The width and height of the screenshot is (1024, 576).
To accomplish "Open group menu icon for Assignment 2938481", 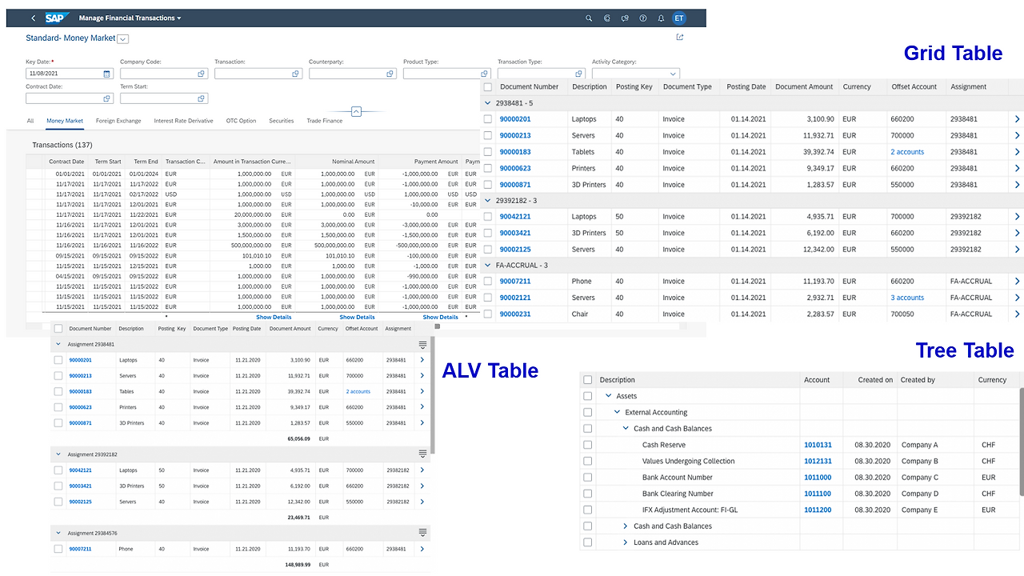I will coord(422,345).
